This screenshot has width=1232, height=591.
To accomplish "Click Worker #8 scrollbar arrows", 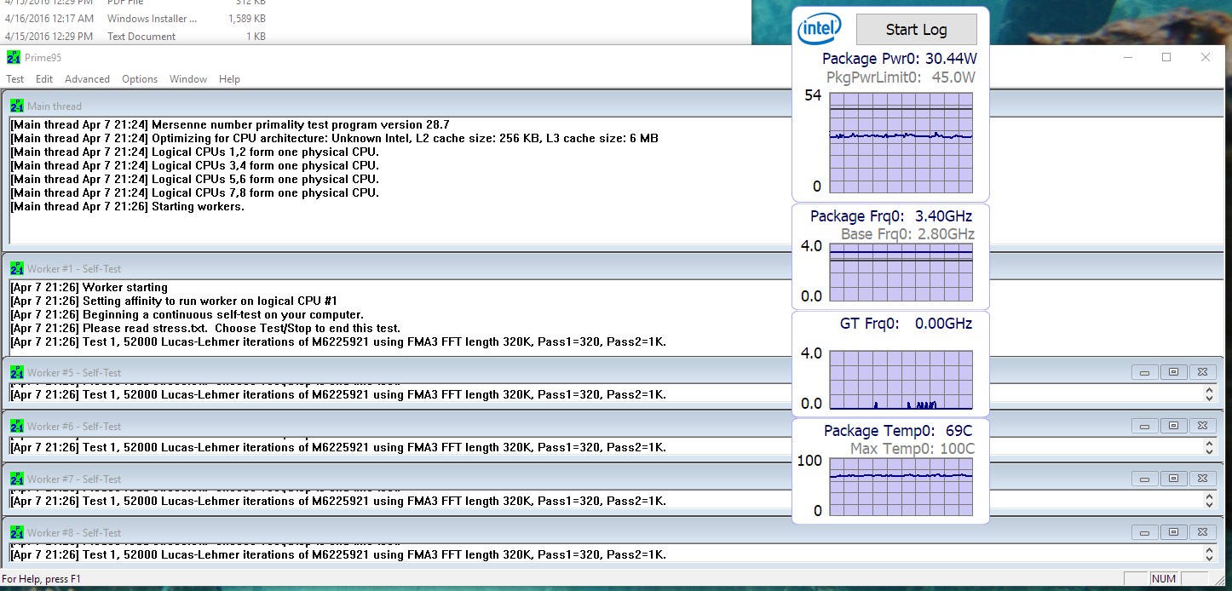I will tap(1209, 554).
